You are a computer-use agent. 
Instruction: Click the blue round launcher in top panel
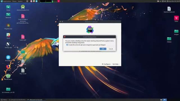coord(36,1)
